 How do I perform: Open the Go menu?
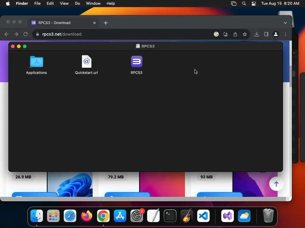pyautogui.click(x=77, y=4)
